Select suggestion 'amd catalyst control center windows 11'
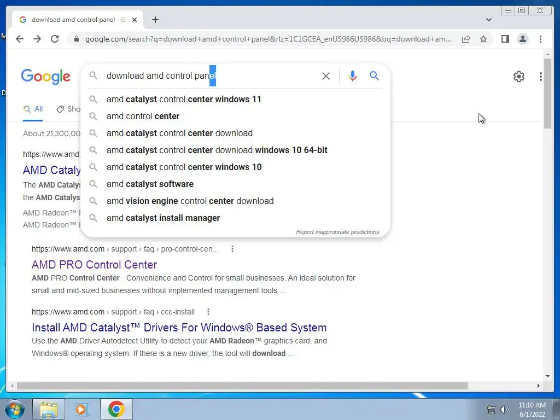Image resolution: width=560 pixels, height=420 pixels. [x=236, y=100]
